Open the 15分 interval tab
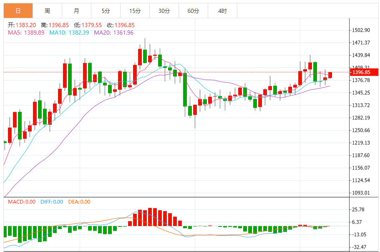The width and height of the screenshot is (380, 252). 135,11
